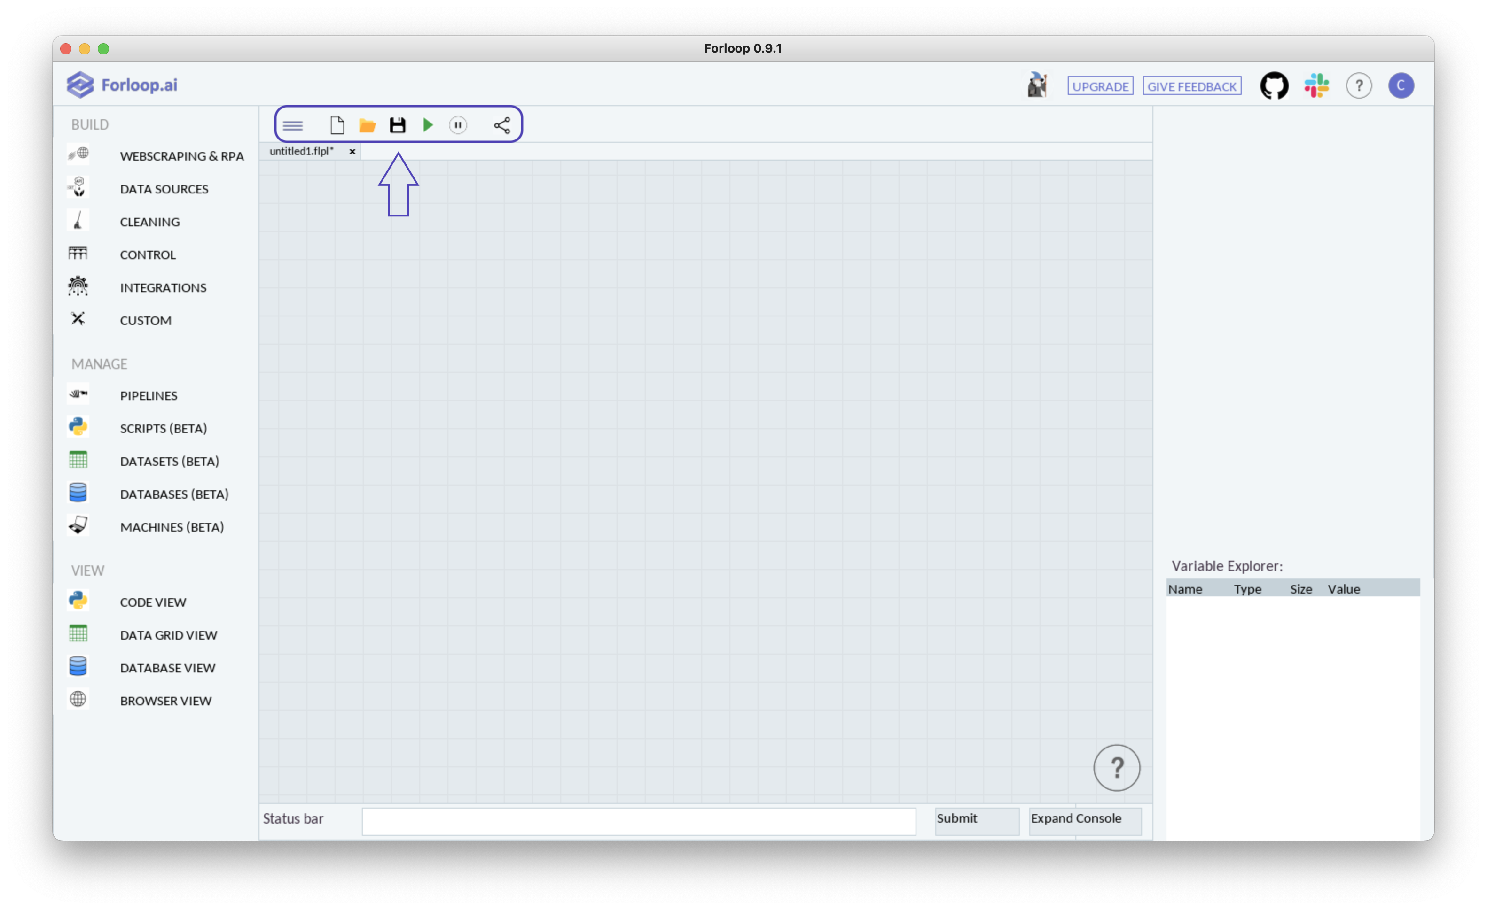Click the Databases cylinder icon
Screen dimensions: 1487x910
78,492
